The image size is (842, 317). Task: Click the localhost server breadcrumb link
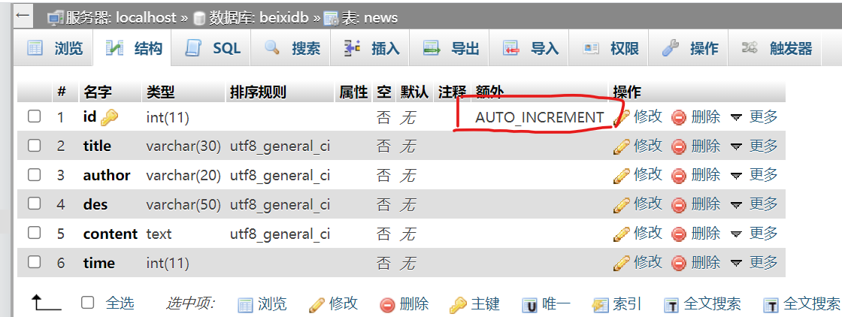121,18
